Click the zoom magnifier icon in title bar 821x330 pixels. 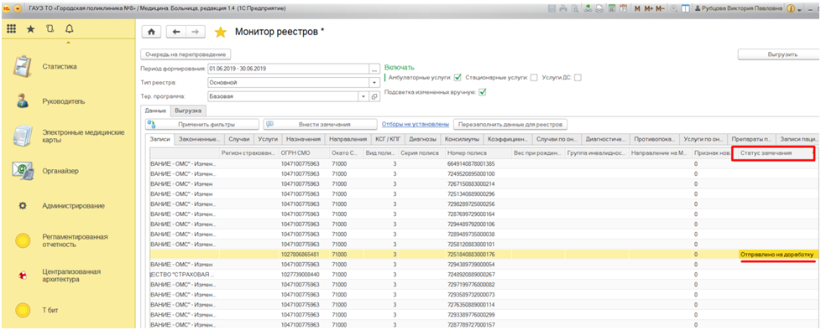click(674, 9)
